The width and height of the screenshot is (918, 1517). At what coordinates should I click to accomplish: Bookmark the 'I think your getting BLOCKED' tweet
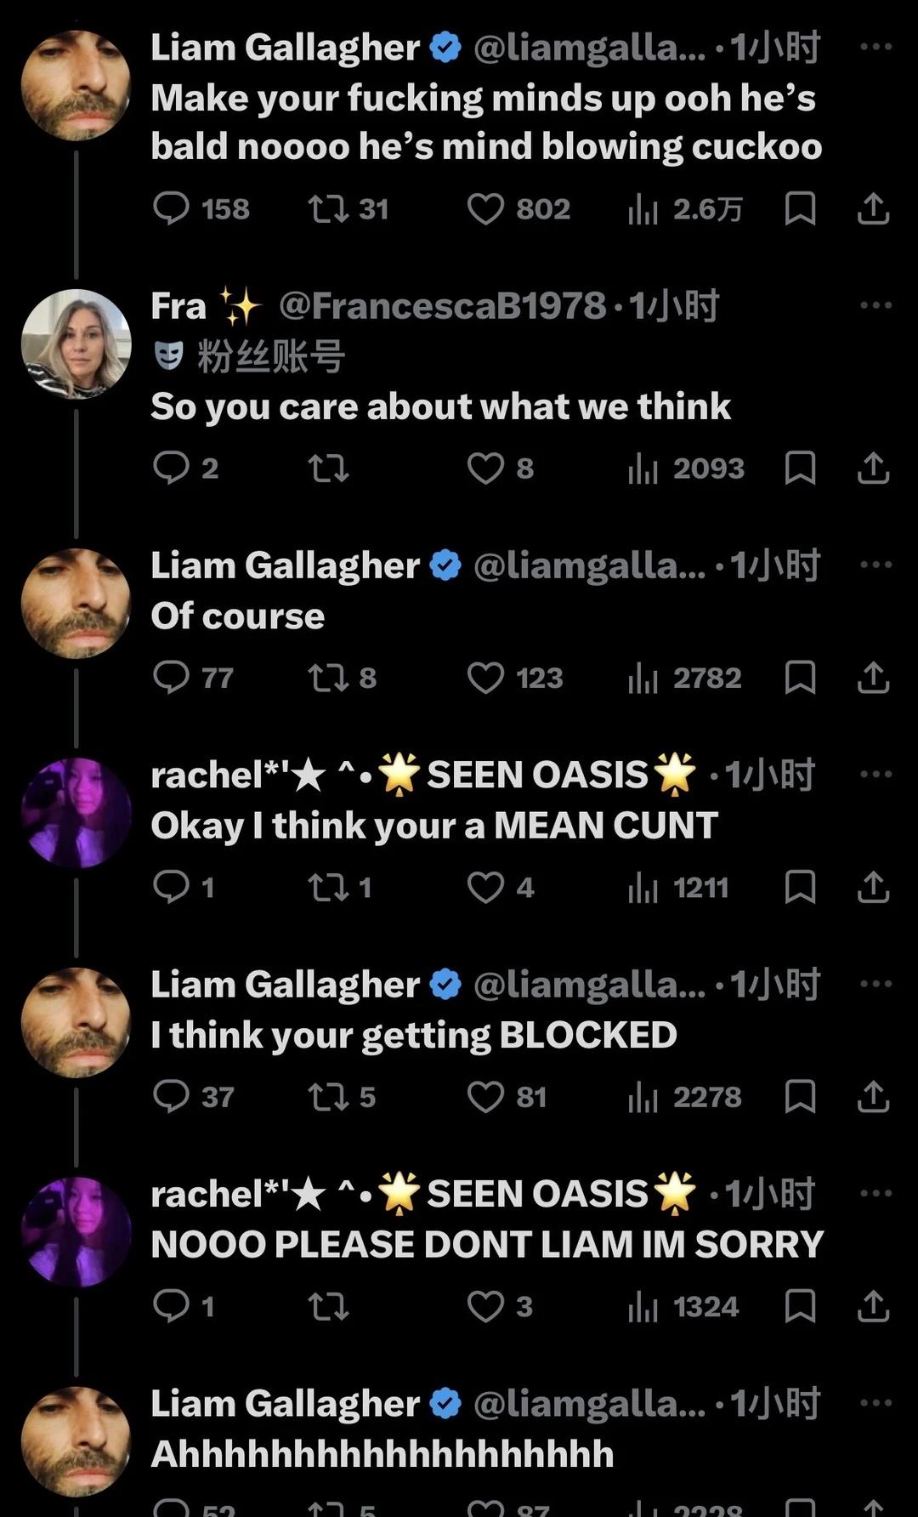coord(800,1097)
